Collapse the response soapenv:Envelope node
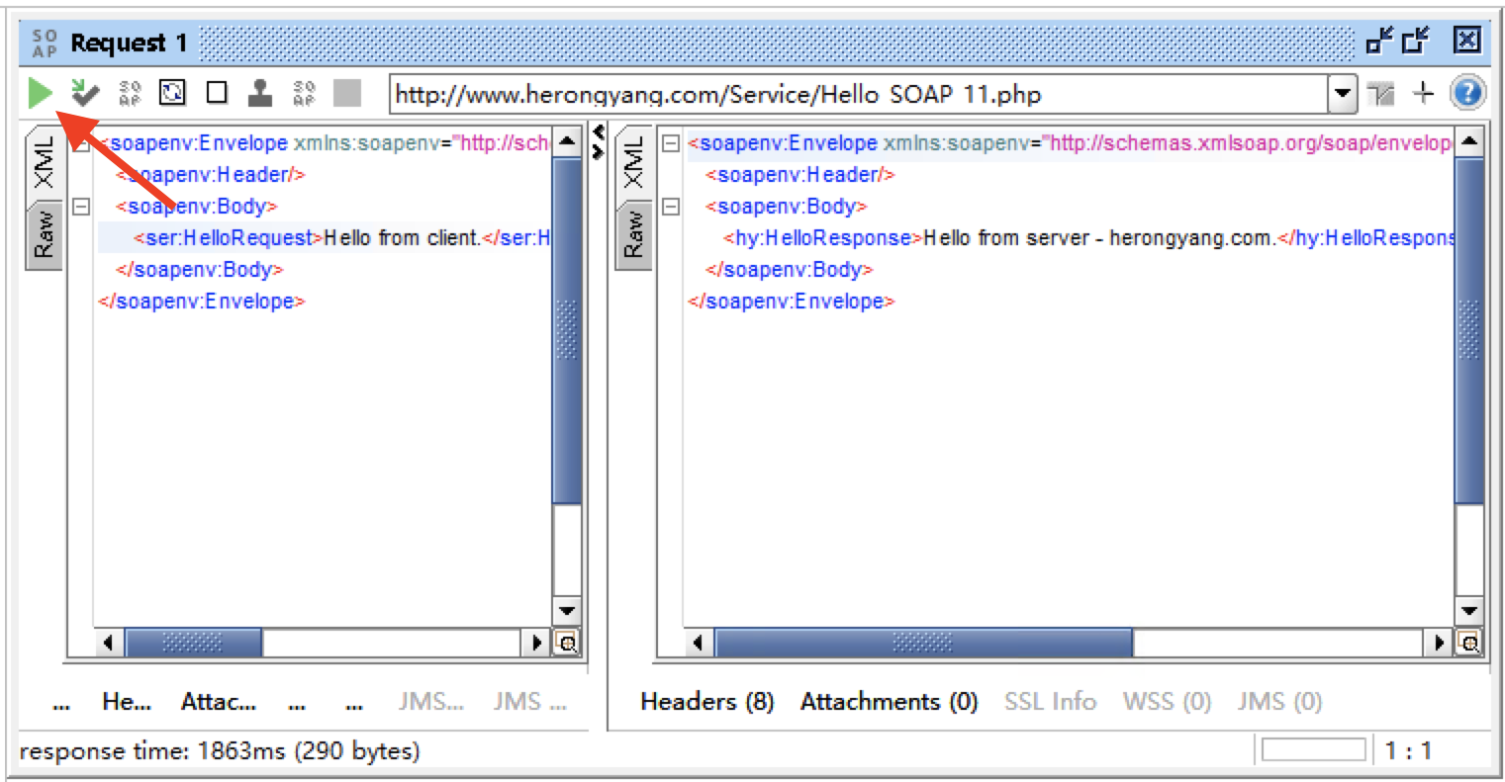The height and width of the screenshot is (782, 1505). pyautogui.click(x=672, y=142)
